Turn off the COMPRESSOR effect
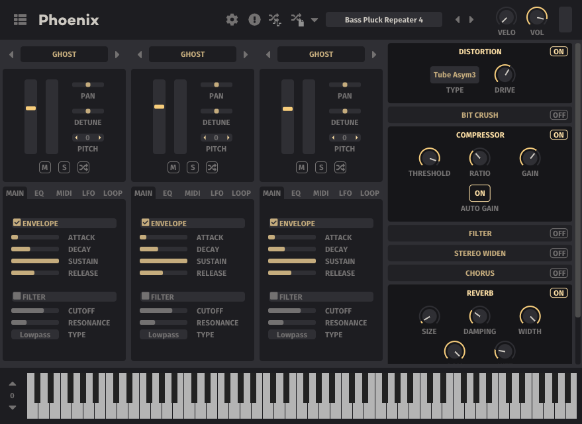582x424 pixels. [559, 135]
